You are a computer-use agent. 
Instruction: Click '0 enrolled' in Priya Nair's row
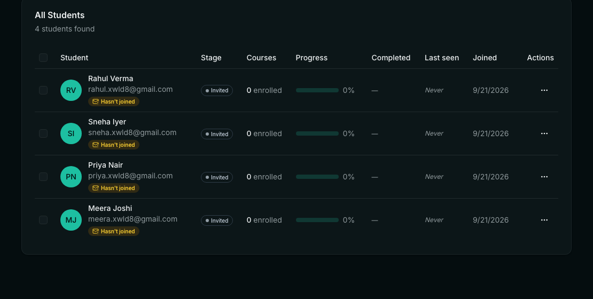(264, 177)
